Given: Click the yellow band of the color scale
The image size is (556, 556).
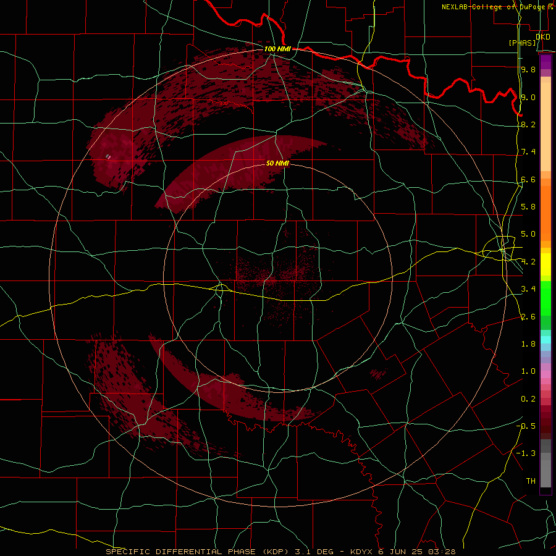Looking at the screenshot, I should pos(545,264).
